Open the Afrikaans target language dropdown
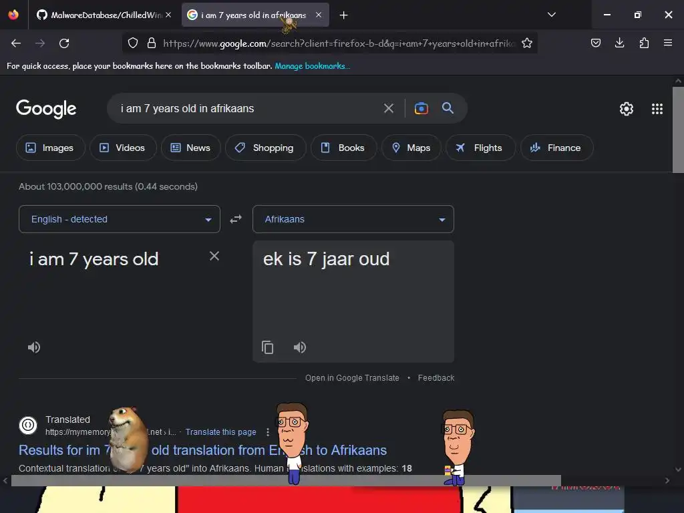Viewport: 684px width, 513px height. (x=353, y=219)
